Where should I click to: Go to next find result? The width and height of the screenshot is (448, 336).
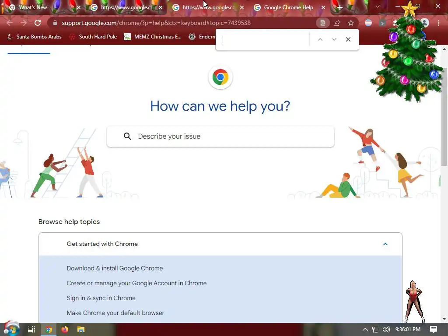334,39
